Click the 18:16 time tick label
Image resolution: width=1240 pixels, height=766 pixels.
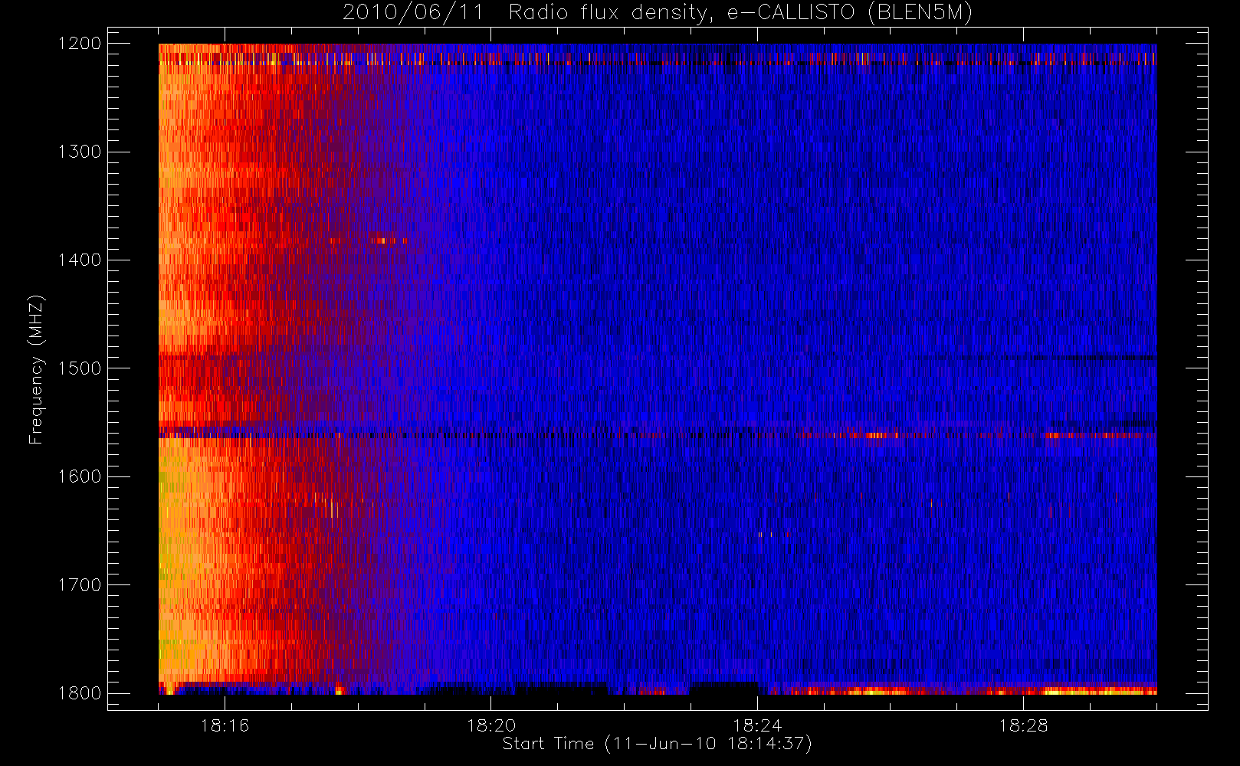(x=225, y=725)
